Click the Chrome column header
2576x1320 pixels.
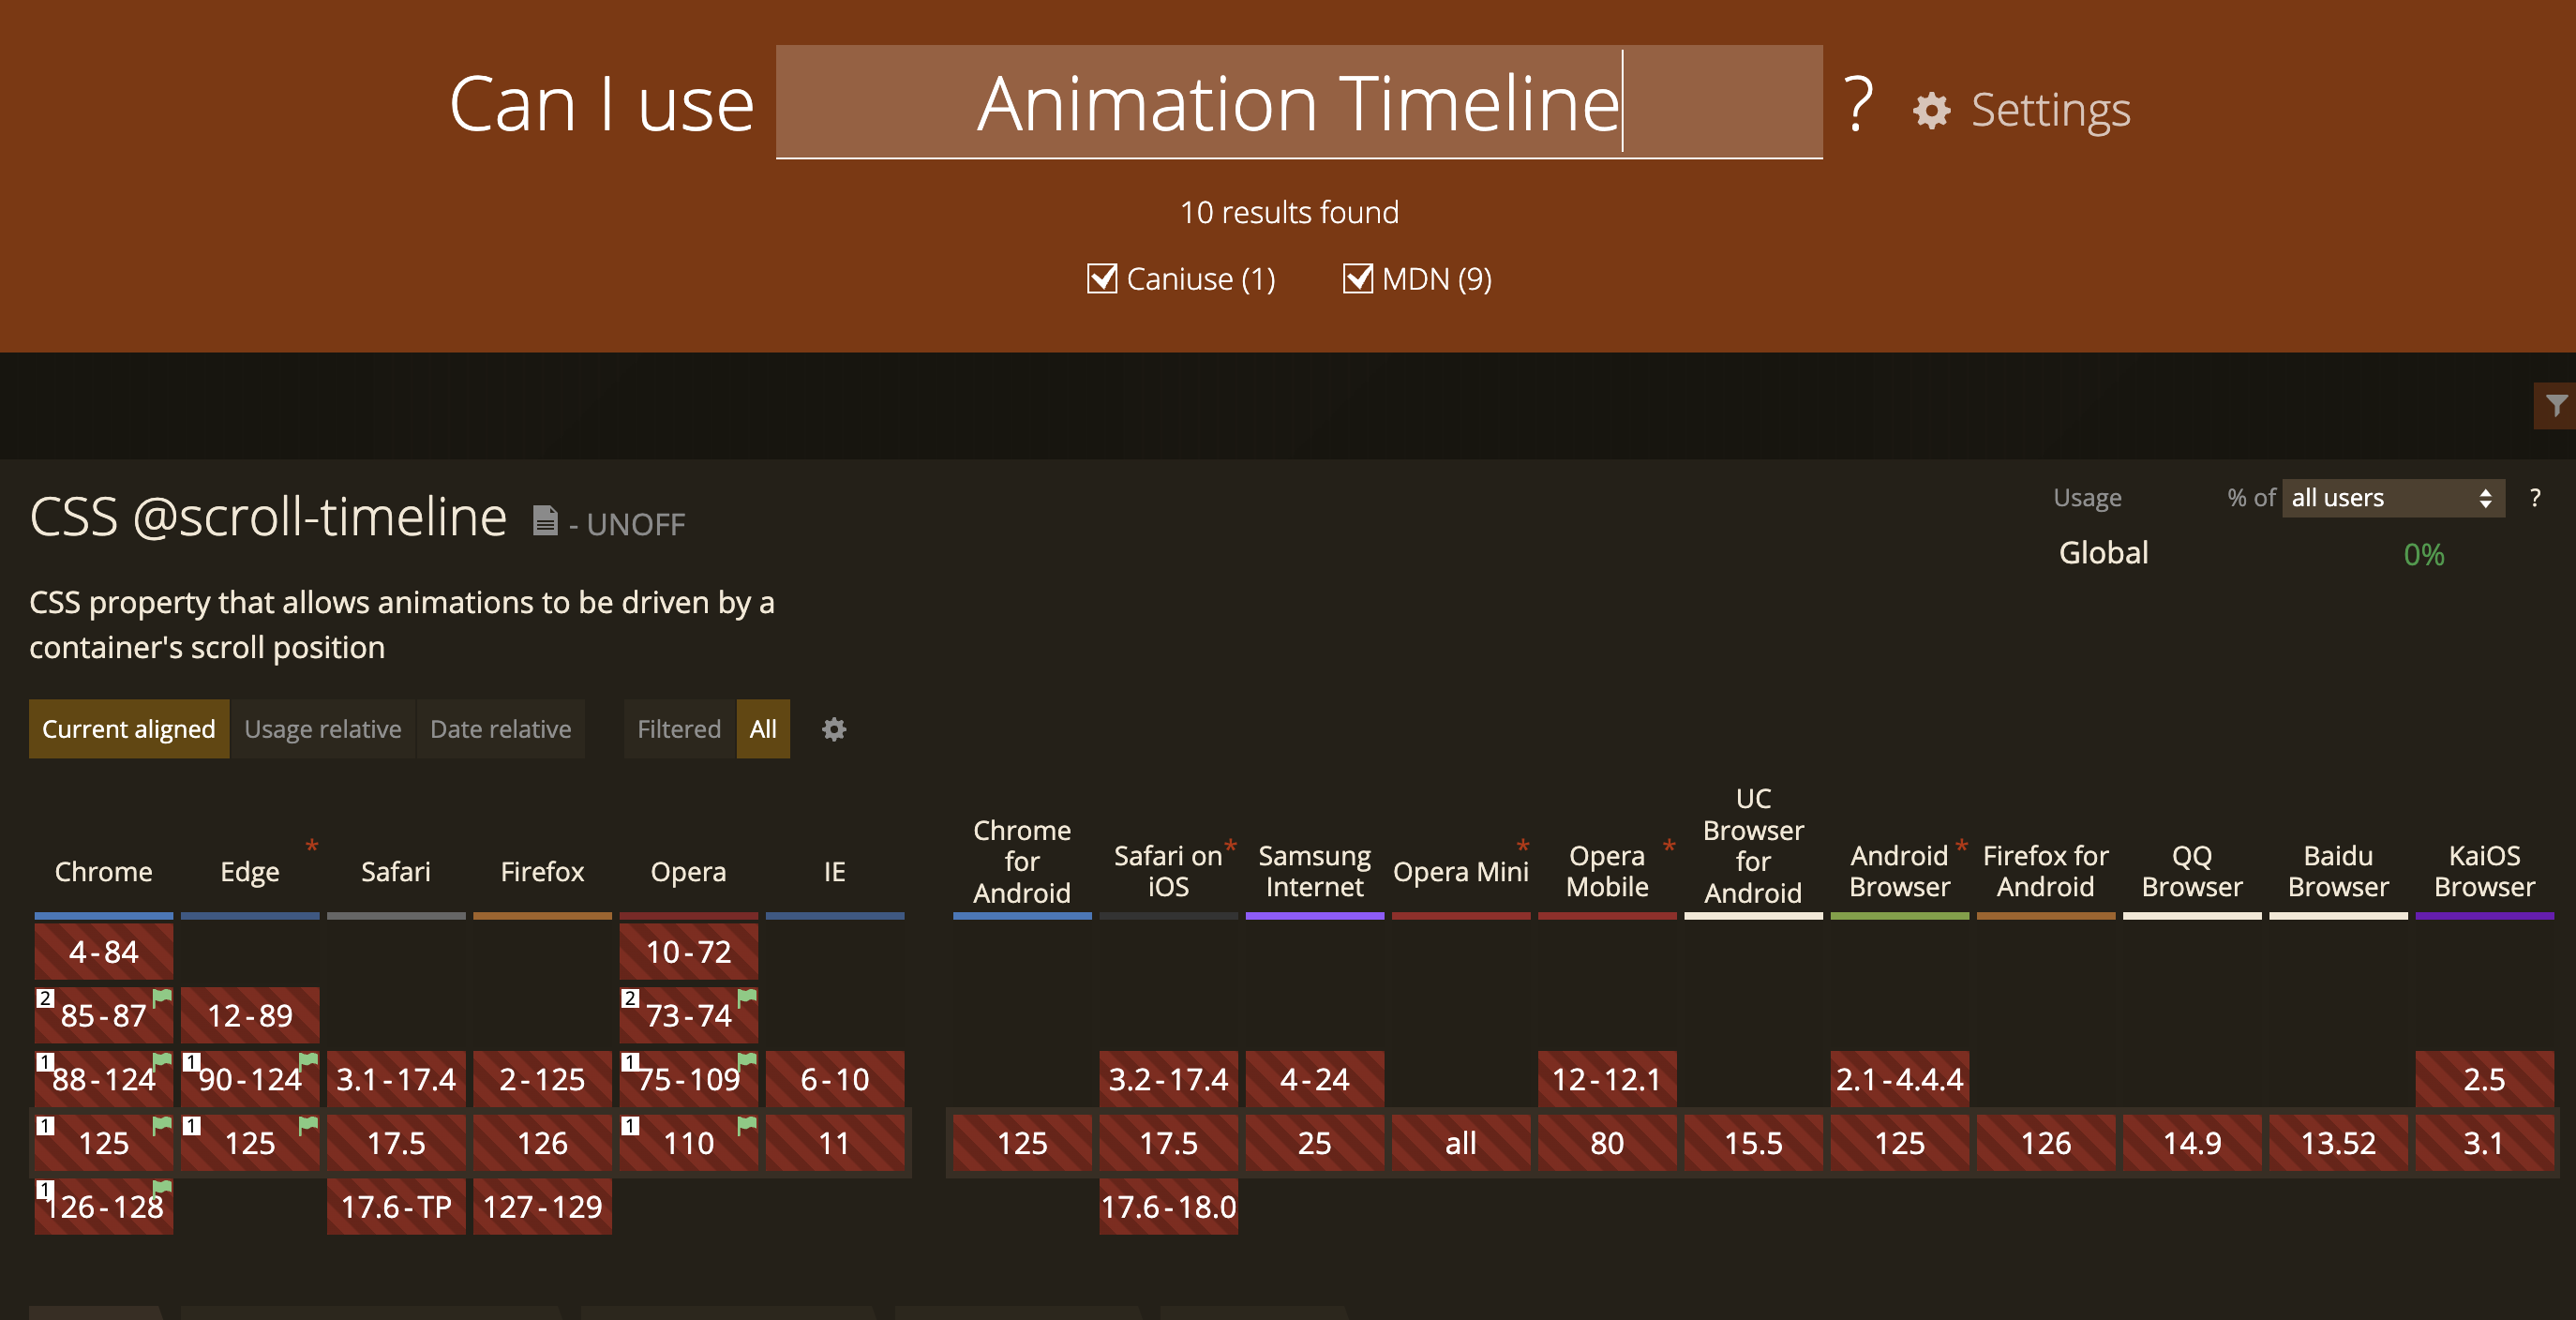tap(103, 872)
